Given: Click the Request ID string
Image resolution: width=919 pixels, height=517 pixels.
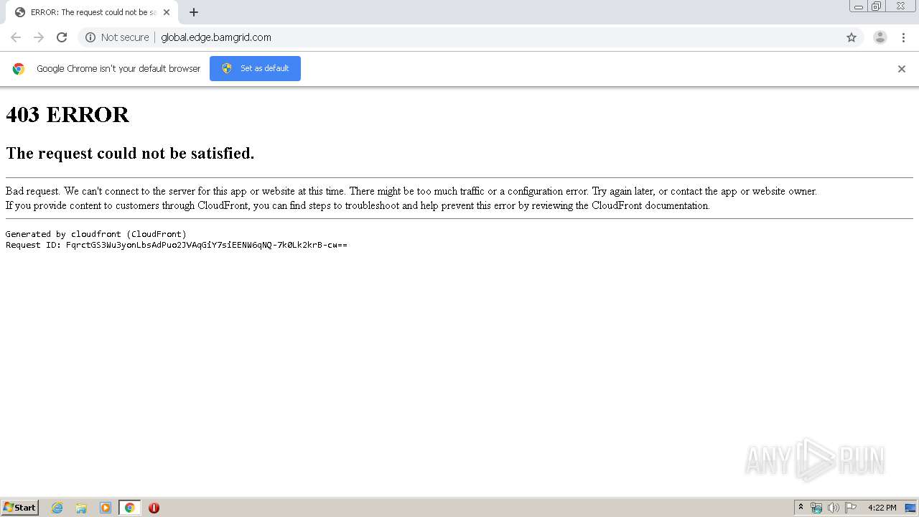Looking at the screenshot, I should click(177, 245).
